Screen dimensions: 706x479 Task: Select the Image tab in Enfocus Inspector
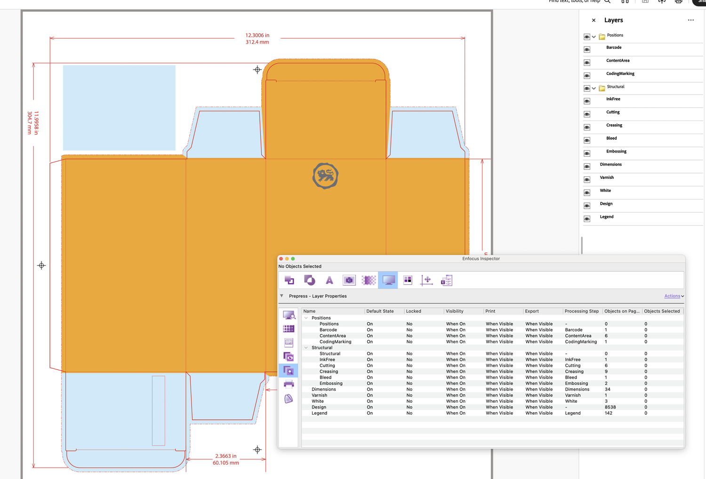coord(349,280)
